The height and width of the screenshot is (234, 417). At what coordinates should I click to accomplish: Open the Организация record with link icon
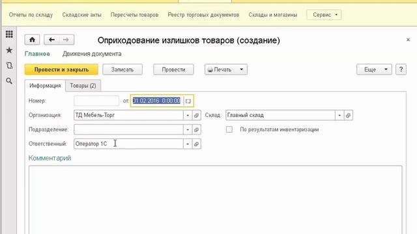click(x=197, y=115)
